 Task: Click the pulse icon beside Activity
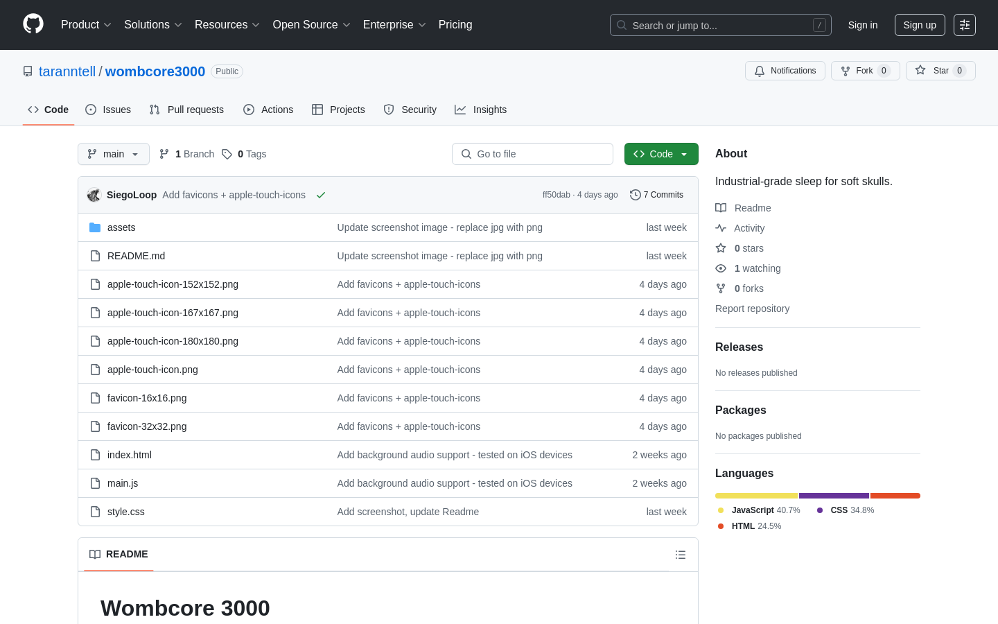[x=721, y=228]
